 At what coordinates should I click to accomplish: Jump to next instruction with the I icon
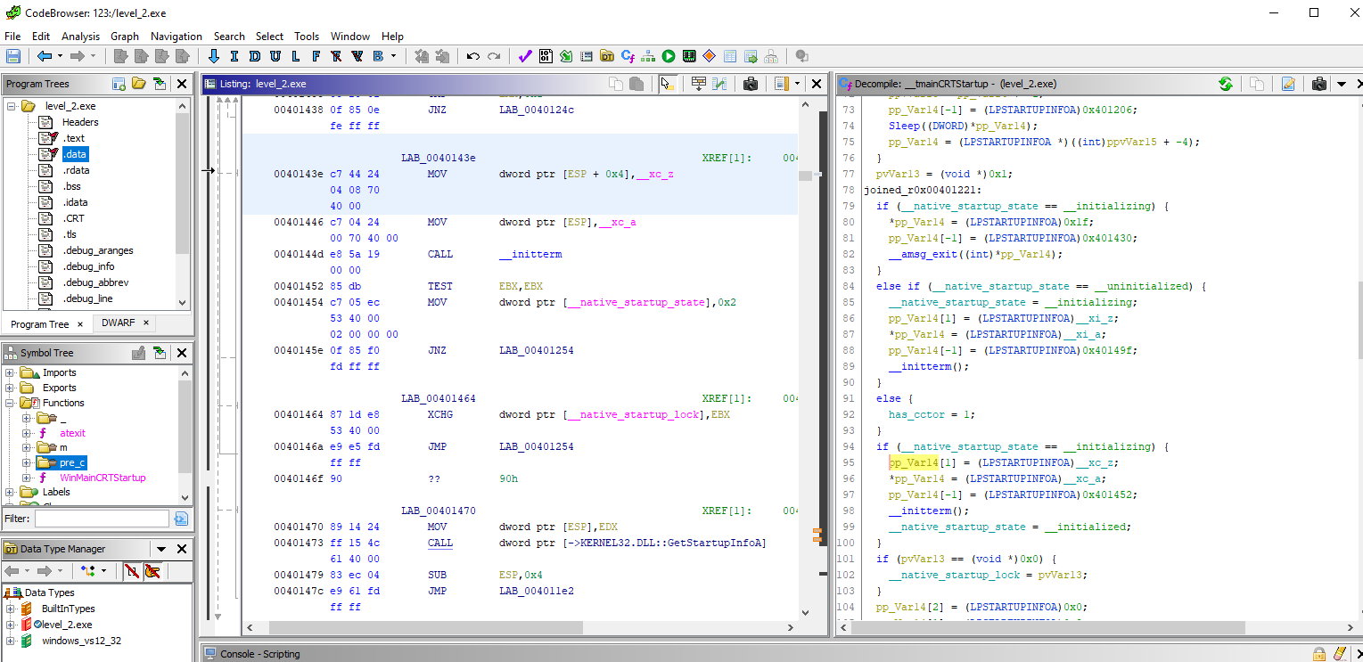234,56
